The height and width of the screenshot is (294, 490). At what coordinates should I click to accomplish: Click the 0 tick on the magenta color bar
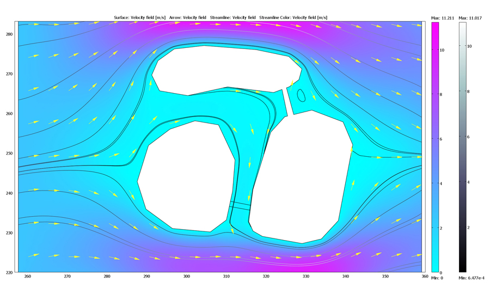point(441,272)
